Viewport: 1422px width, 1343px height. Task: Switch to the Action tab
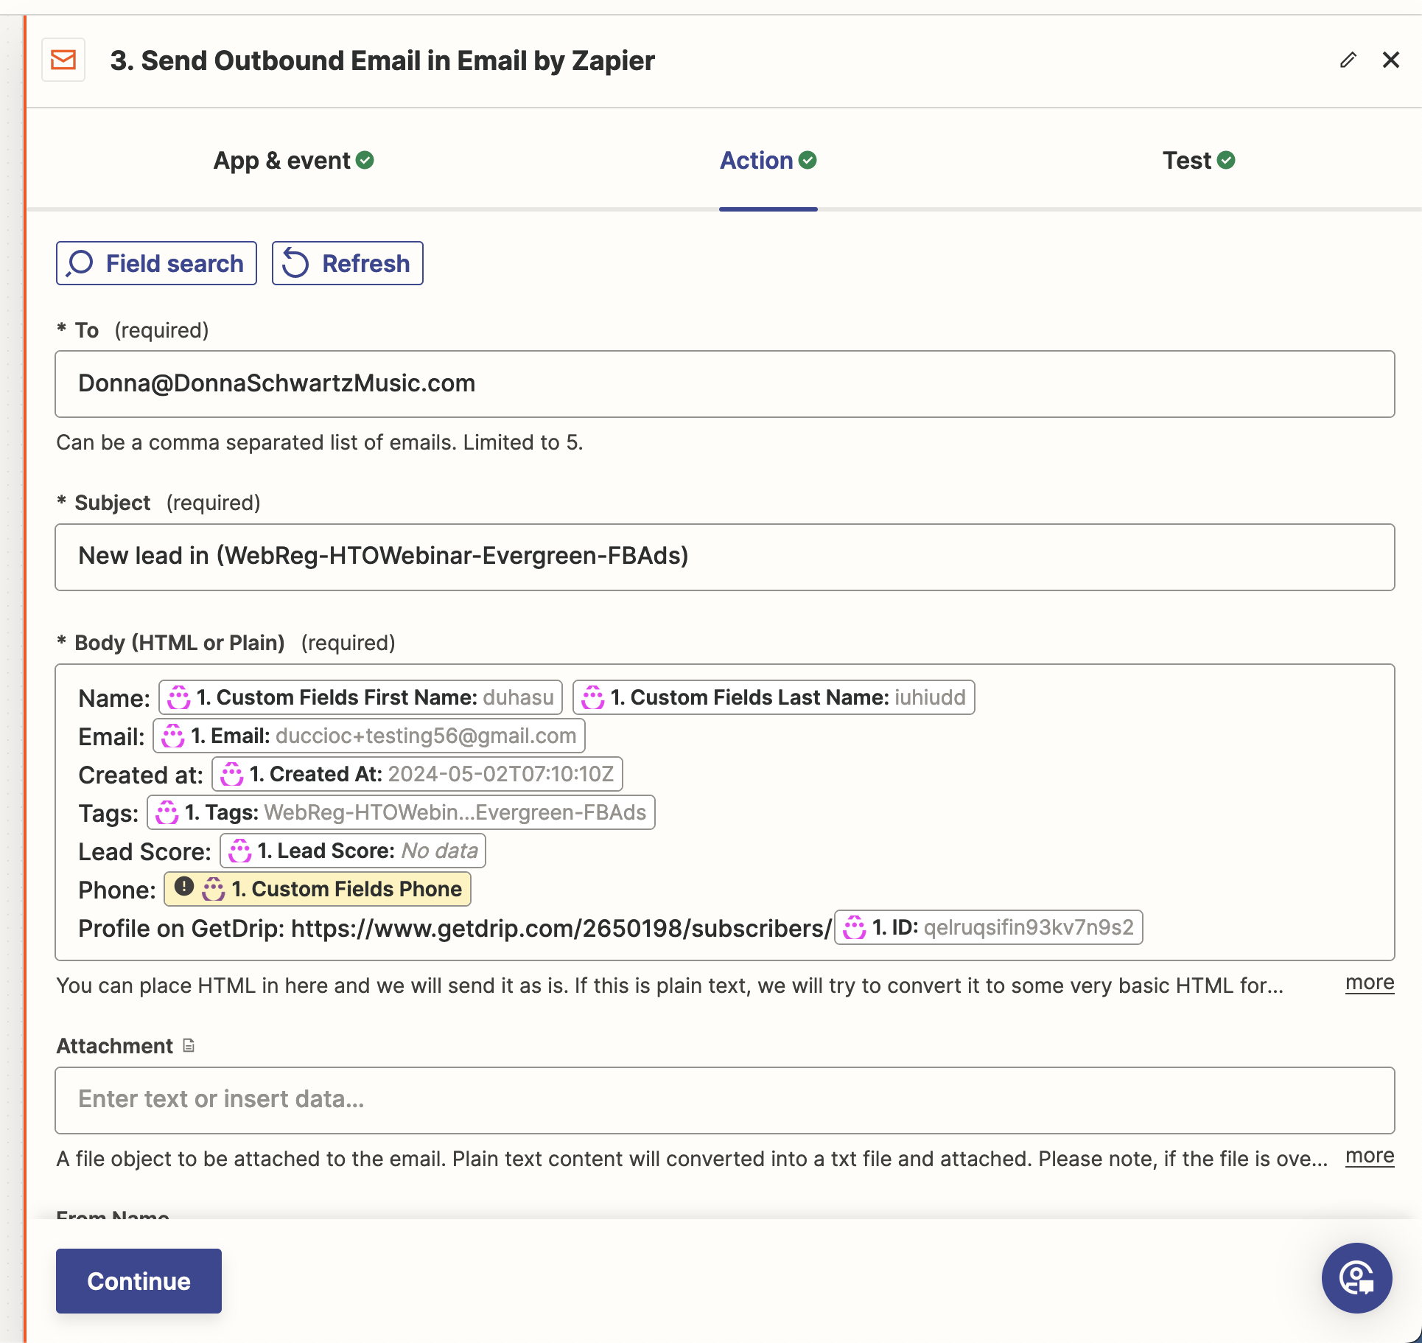click(768, 160)
